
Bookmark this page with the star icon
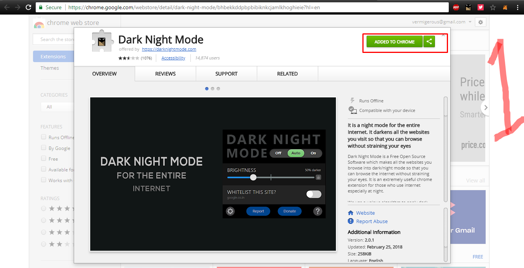click(x=493, y=7)
